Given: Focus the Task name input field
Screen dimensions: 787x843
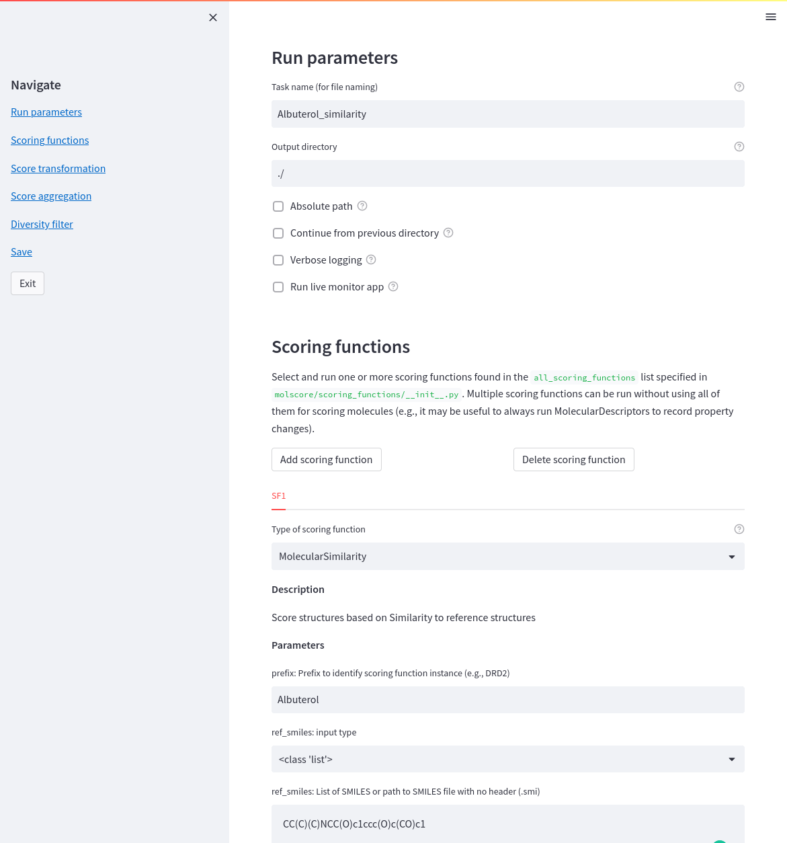Looking at the screenshot, I should (x=508, y=114).
